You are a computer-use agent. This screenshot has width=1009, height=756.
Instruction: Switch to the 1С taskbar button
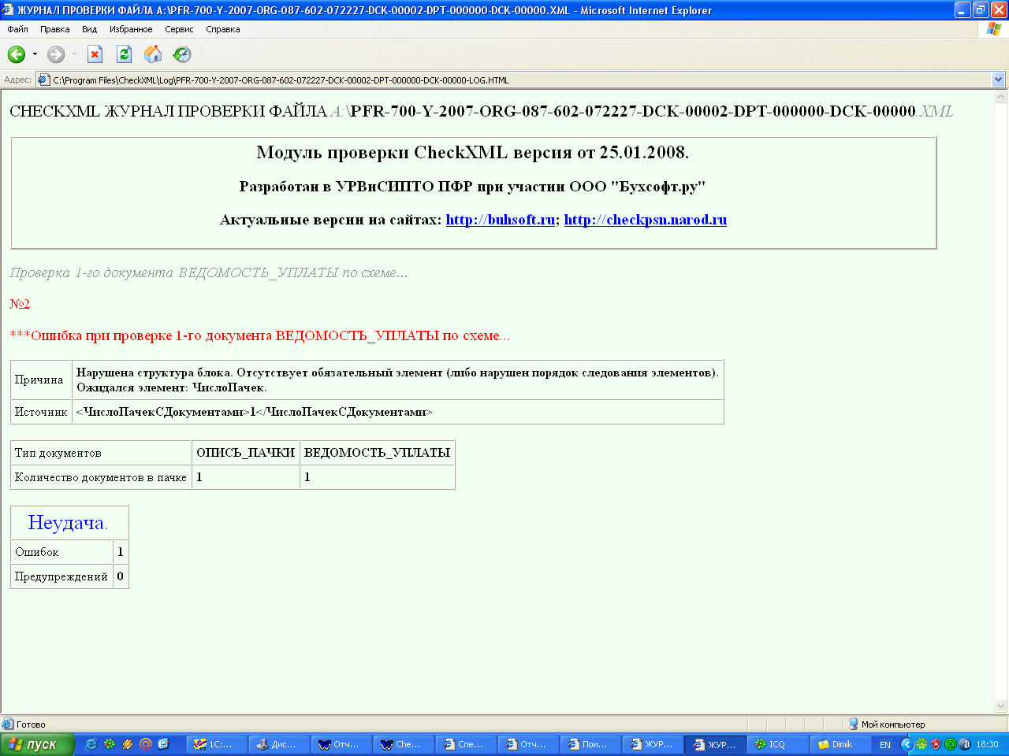coord(217,744)
